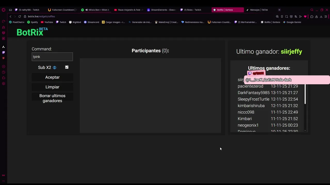Open the white A-shaped sidebar icon

pos(3,47)
